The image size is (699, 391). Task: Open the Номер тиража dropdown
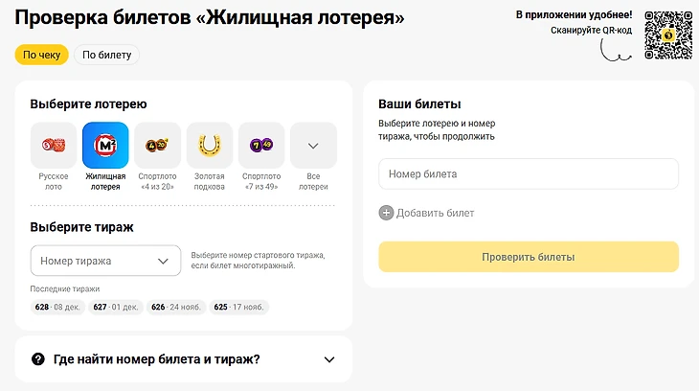(105, 261)
